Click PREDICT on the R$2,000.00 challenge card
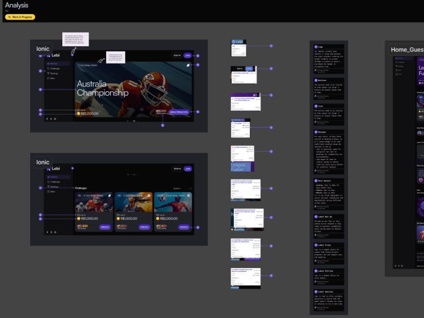424x318 pixels. [x=184, y=227]
